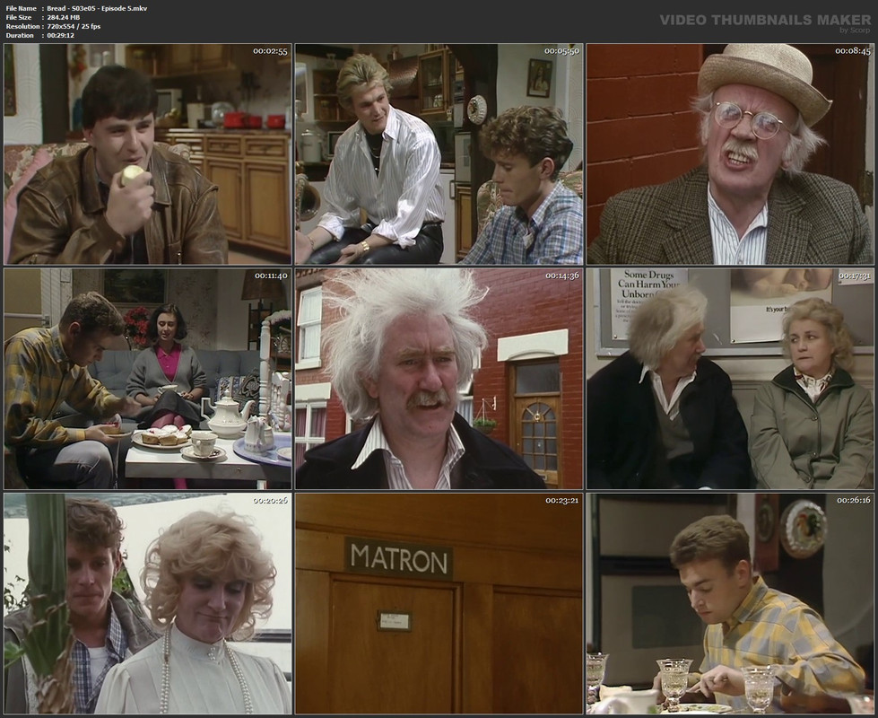
Task: Click the 'File Name' label
Action: point(22,8)
